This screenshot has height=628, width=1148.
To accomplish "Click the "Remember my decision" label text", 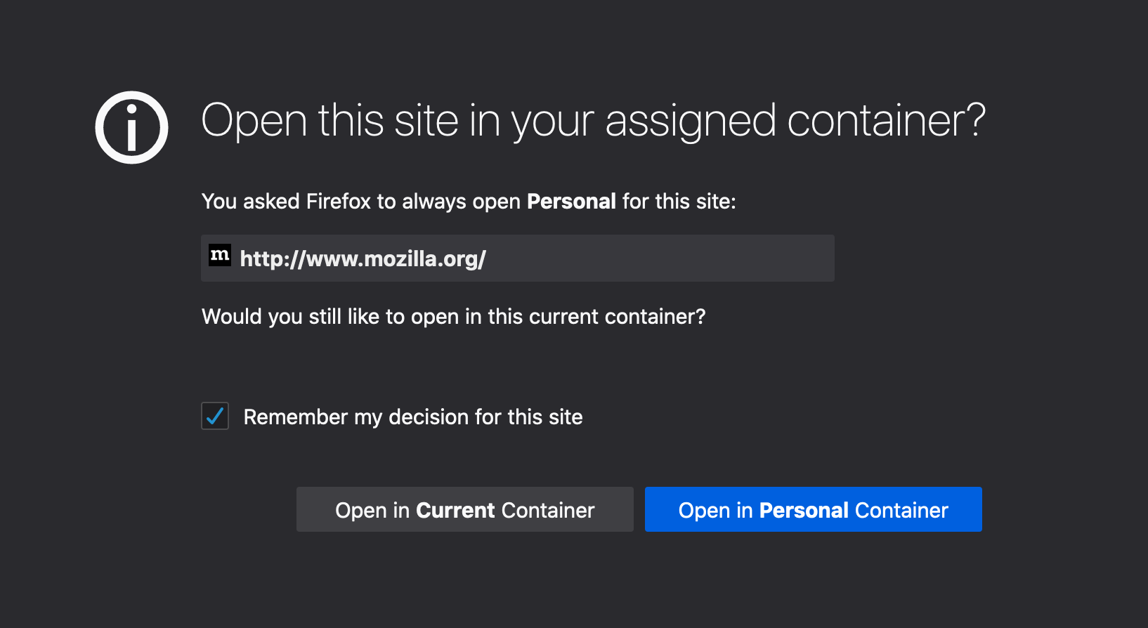I will click(x=412, y=417).
